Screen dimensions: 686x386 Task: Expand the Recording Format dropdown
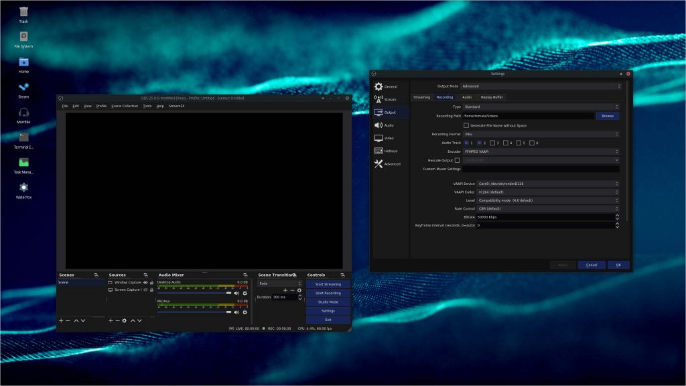tap(541, 134)
